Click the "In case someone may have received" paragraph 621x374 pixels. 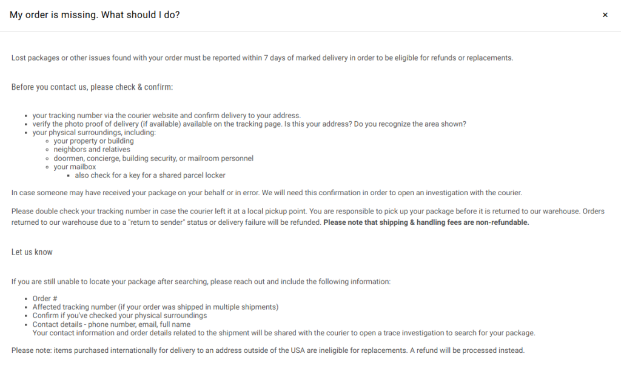(x=266, y=193)
